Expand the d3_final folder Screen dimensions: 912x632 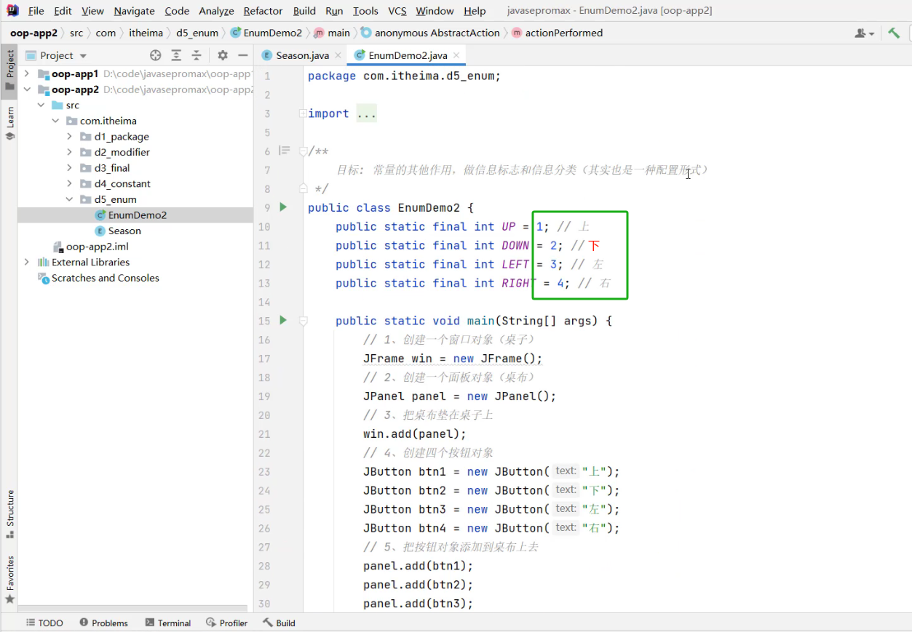click(x=69, y=167)
